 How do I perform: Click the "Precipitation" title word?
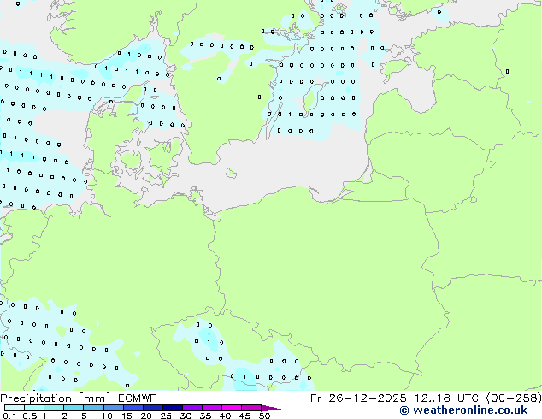36,398
